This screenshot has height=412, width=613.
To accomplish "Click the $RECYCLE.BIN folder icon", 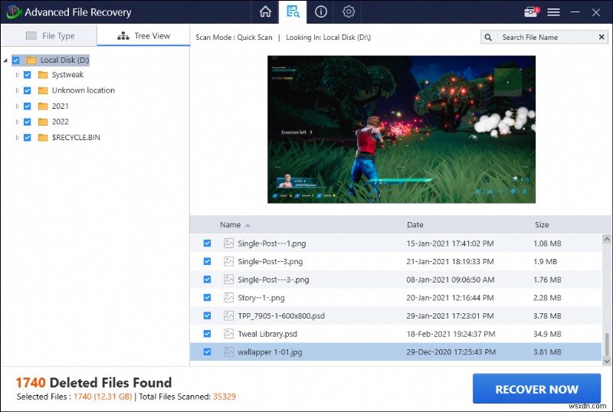I will point(43,137).
